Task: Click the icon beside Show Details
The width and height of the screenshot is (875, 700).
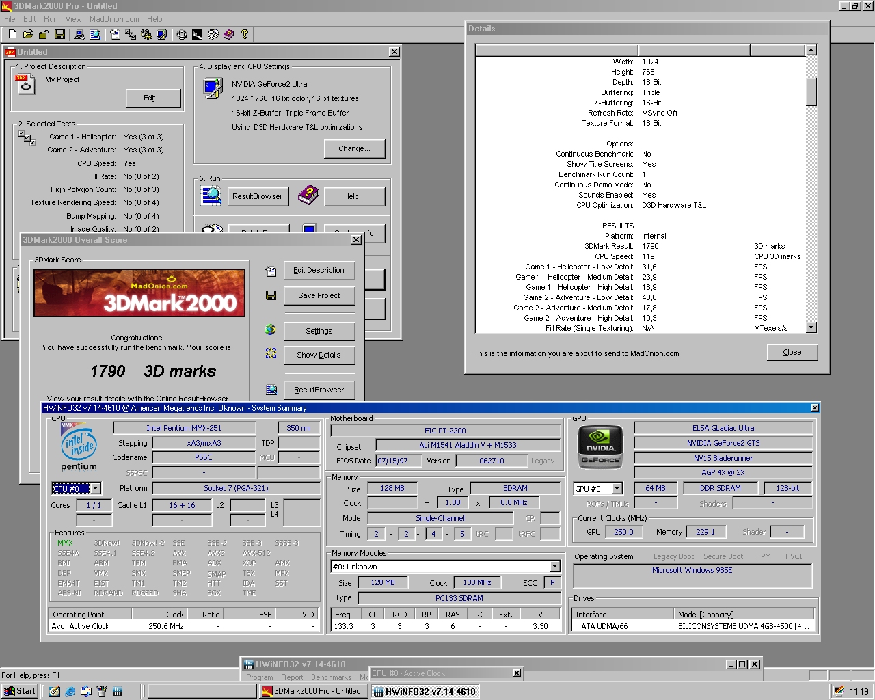Action: point(271,353)
